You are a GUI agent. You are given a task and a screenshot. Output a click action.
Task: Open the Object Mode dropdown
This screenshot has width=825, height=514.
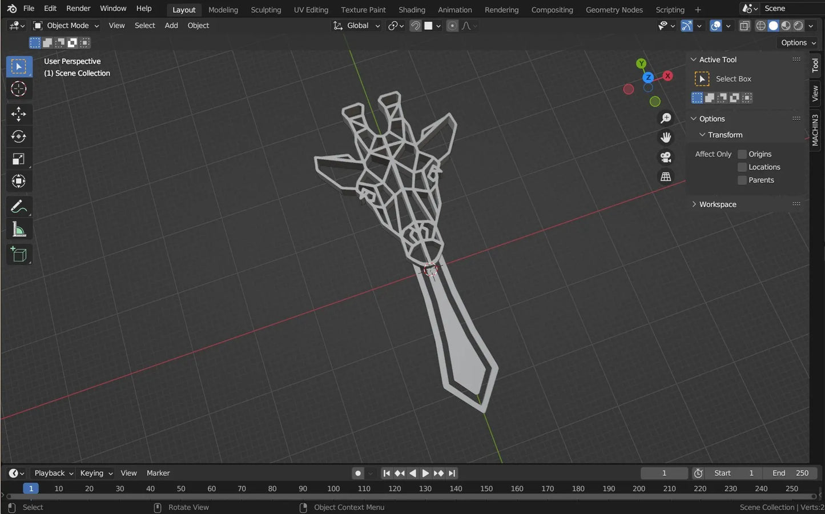(x=66, y=26)
